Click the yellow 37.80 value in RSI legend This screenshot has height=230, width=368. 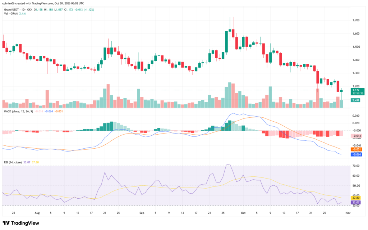(x=35, y=162)
